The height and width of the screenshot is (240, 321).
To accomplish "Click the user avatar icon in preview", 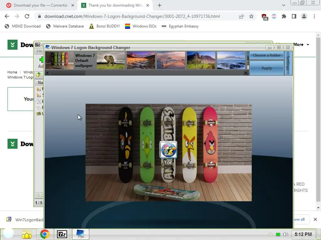I will pos(168,150).
